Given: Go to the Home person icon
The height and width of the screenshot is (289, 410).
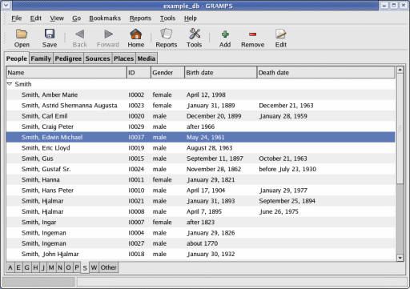Looking at the screenshot, I should point(135,34).
